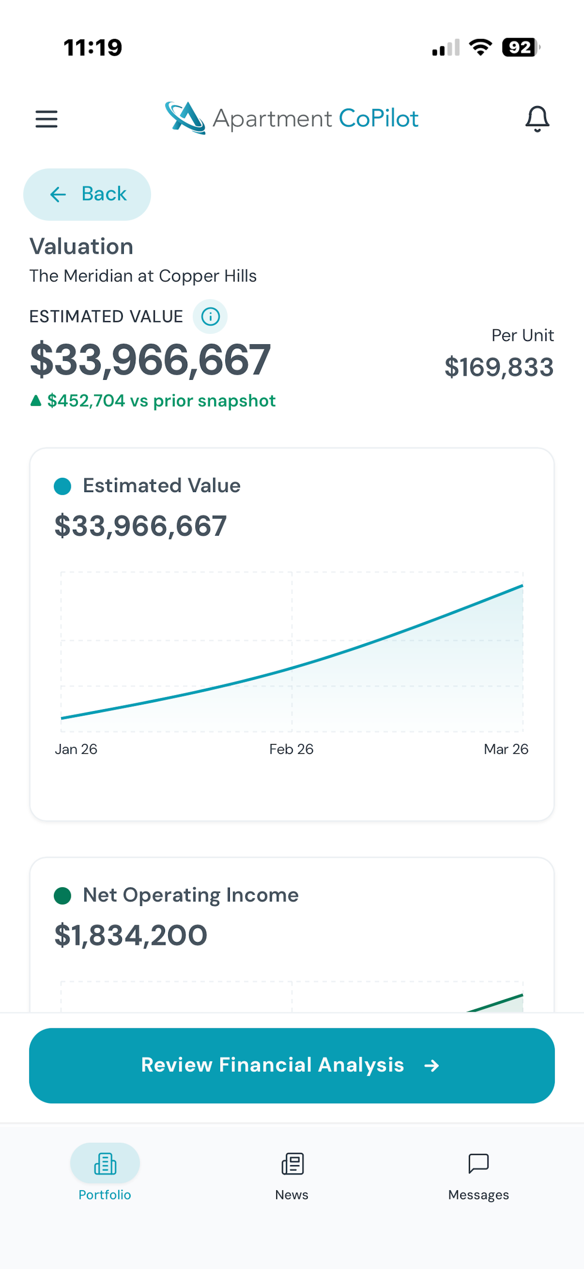The image size is (584, 1269).
Task: Tap the Per Unit $169,833 value
Action: pos(499,367)
